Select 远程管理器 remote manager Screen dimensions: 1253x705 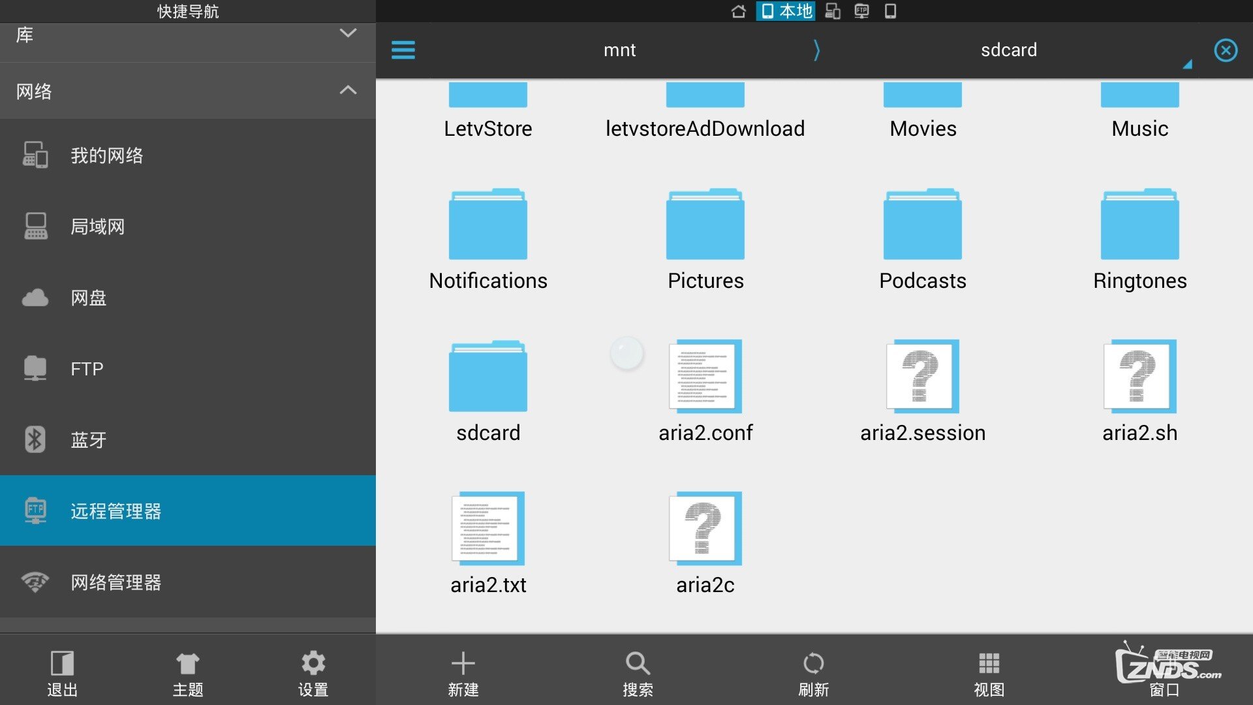click(x=188, y=511)
